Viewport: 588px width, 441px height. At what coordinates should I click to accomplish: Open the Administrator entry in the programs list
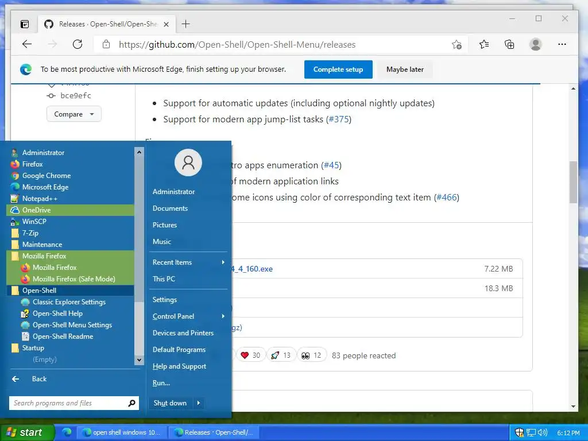(x=70, y=153)
